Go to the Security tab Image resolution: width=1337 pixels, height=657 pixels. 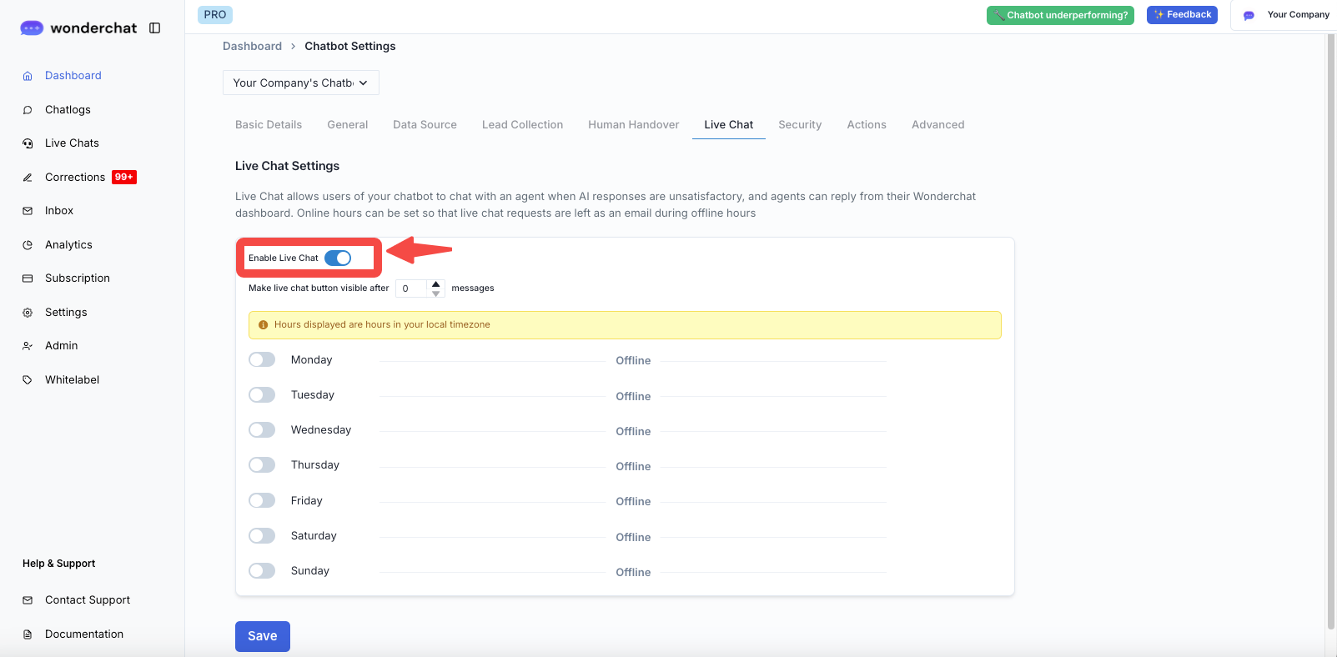[x=799, y=125]
